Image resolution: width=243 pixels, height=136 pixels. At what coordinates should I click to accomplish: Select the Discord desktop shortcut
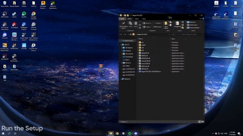[x=5, y=36]
